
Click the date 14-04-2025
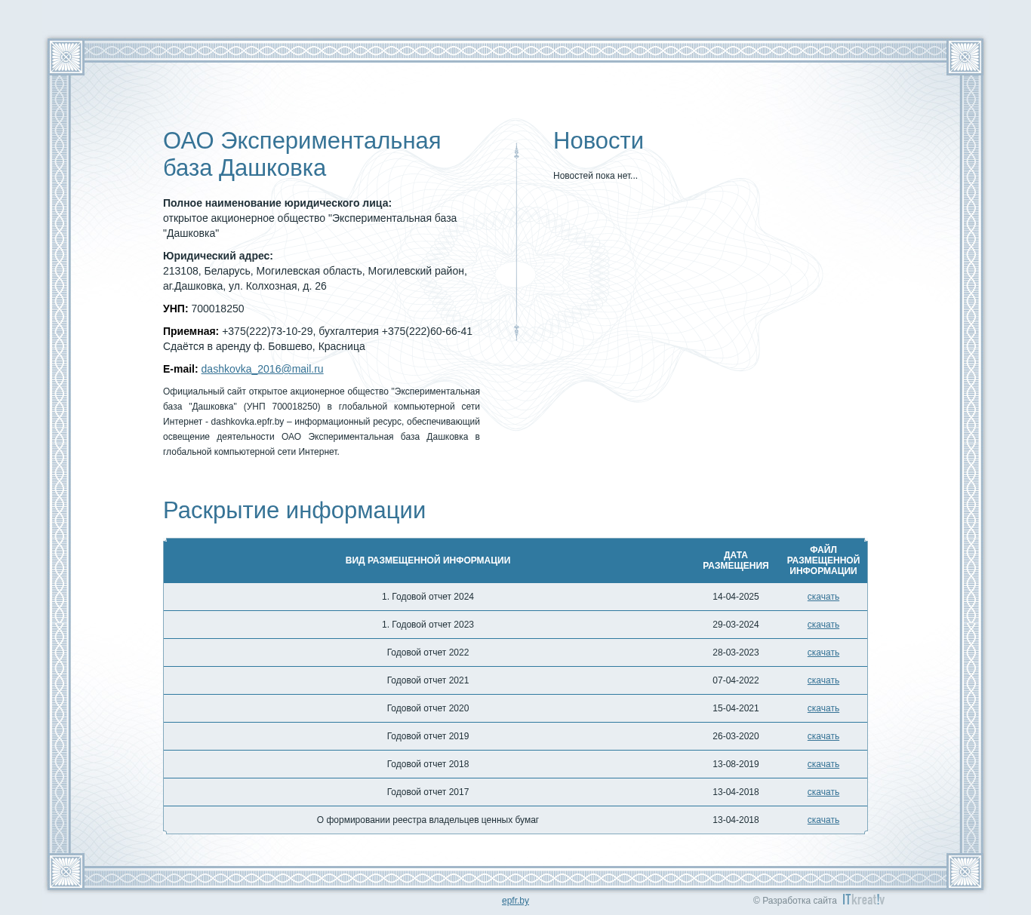click(736, 597)
